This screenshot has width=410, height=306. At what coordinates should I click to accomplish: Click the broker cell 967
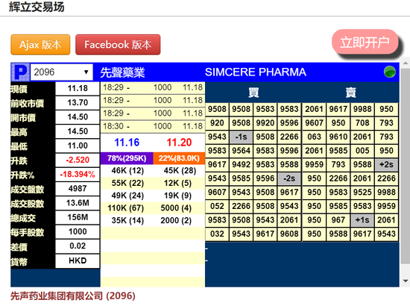338,220
